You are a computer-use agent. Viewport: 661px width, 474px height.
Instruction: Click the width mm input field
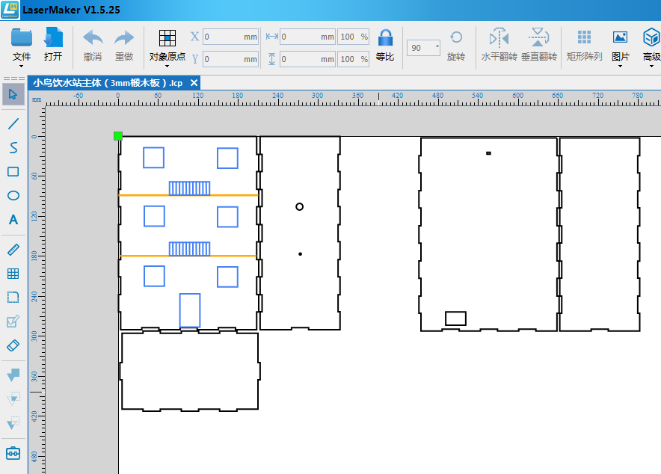(308, 37)
